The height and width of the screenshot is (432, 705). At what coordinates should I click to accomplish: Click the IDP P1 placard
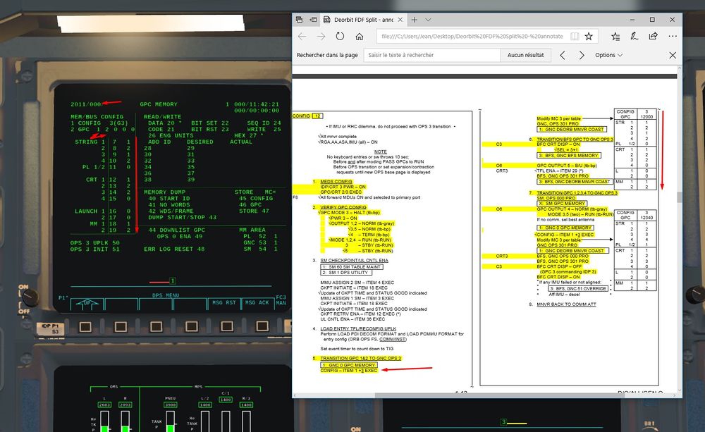pos(50,328)
